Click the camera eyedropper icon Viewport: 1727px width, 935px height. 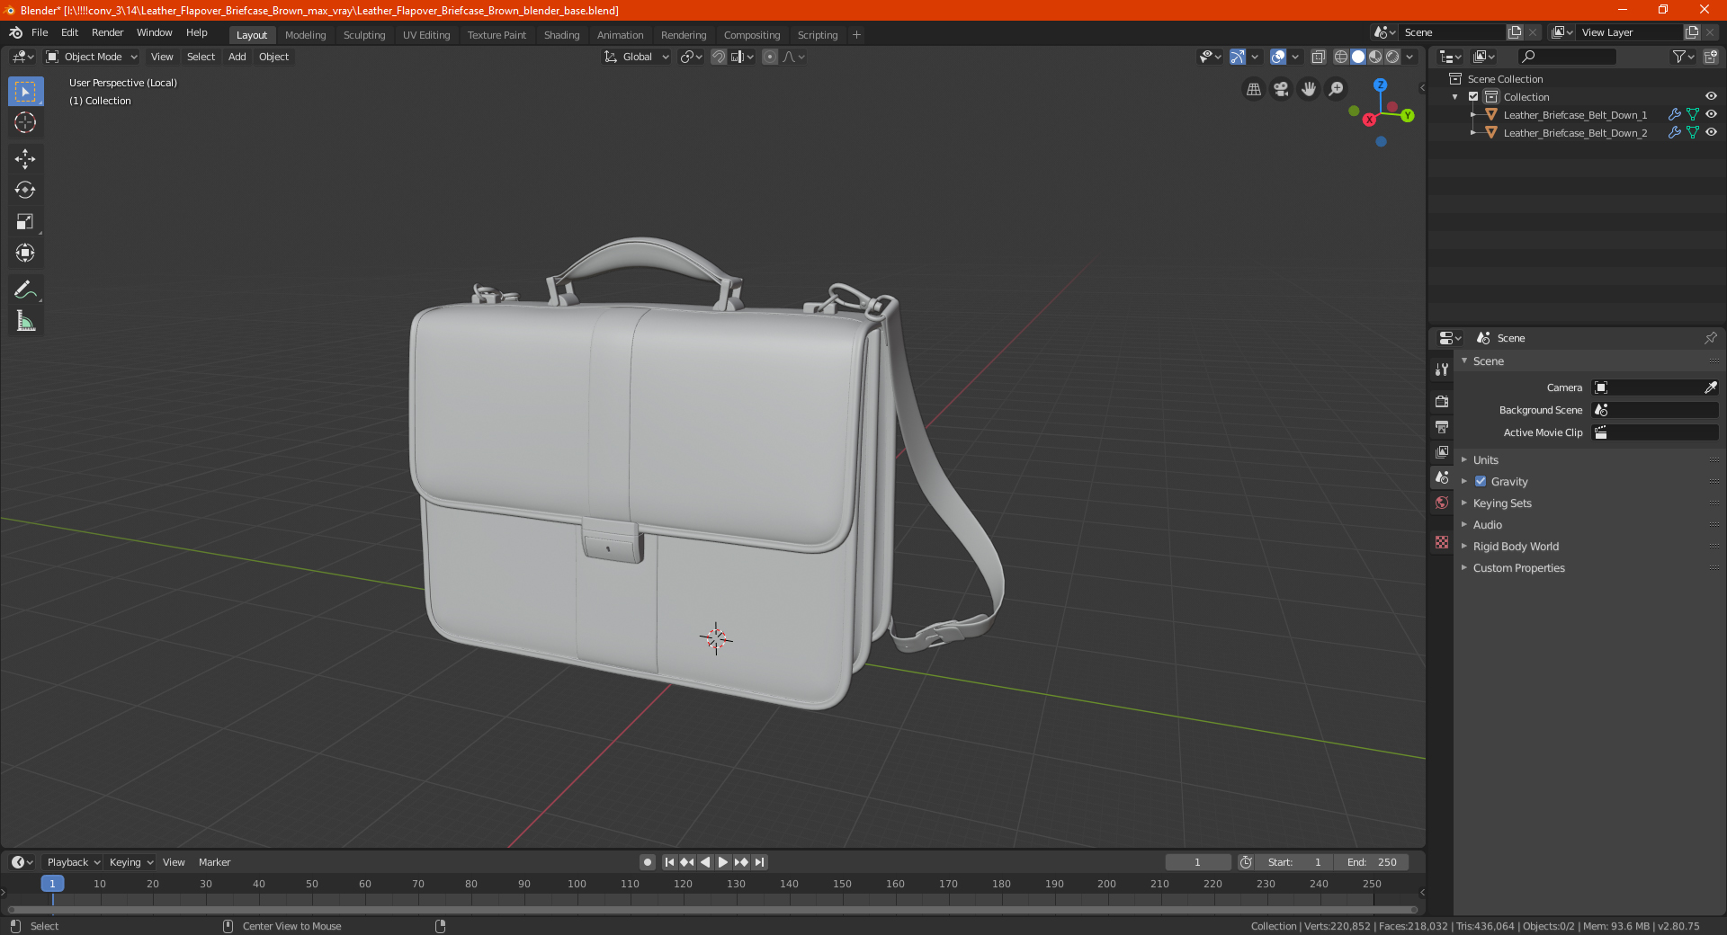click(x=1710, y=387)
